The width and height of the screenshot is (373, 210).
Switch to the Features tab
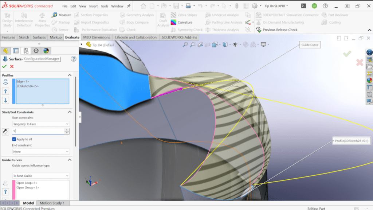[8, 37]
